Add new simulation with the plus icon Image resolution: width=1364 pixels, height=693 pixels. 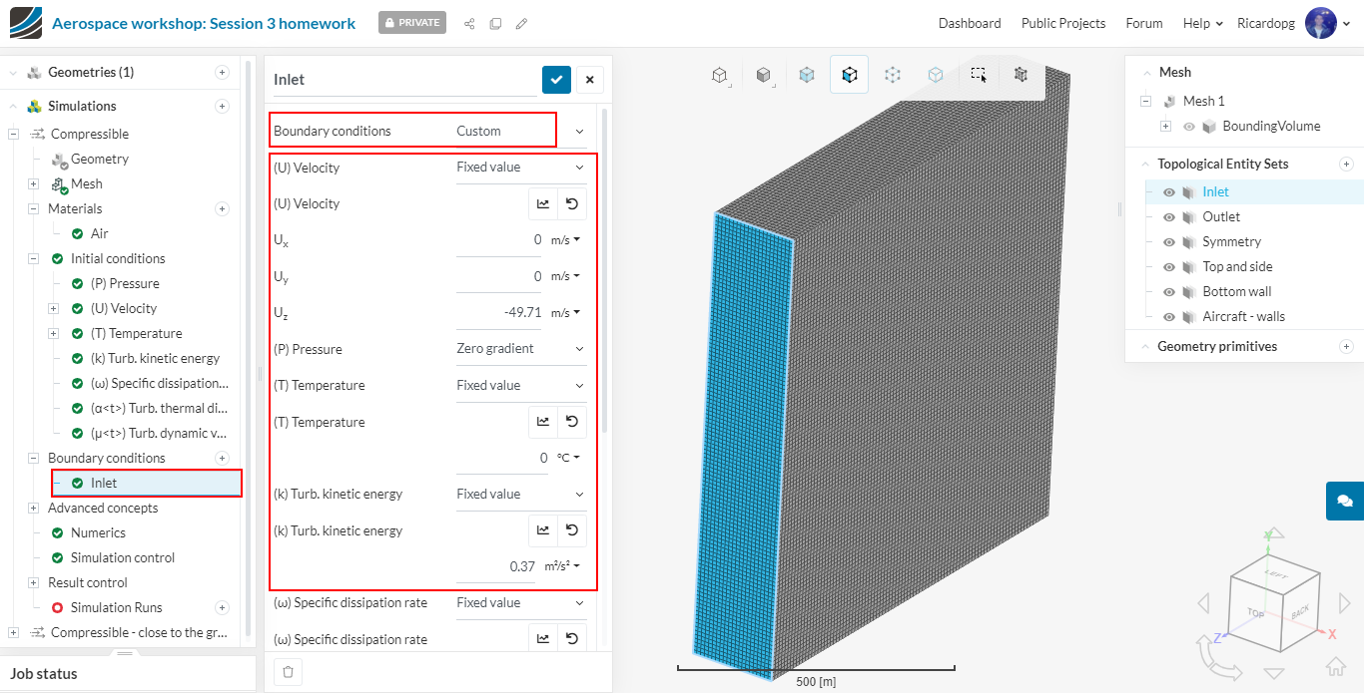pyautogui.click(x=222, y=106)
